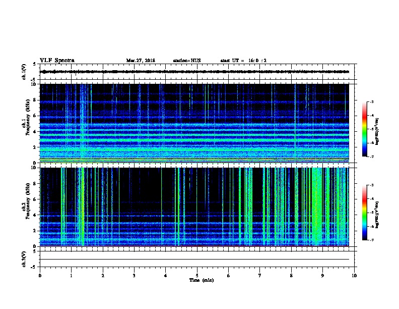Click the ch.1 frequency axis tick "8"

[35, 100]
